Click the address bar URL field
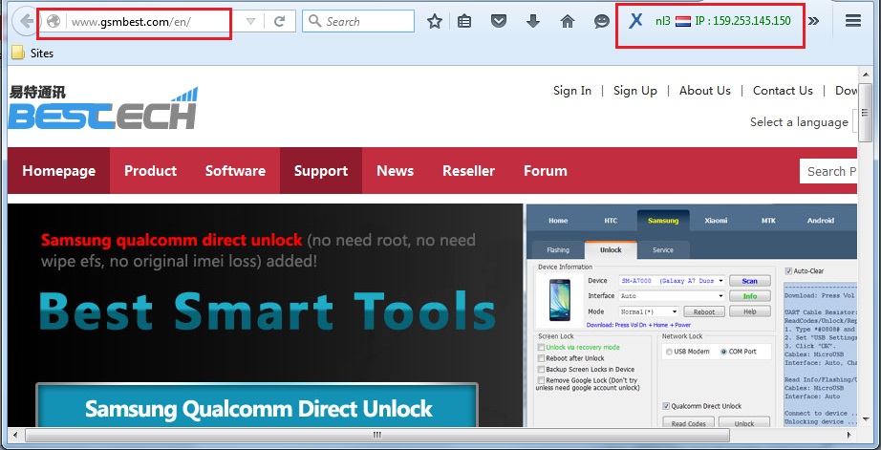The width and height of the screenshot is (881, 450). point(154,21)
